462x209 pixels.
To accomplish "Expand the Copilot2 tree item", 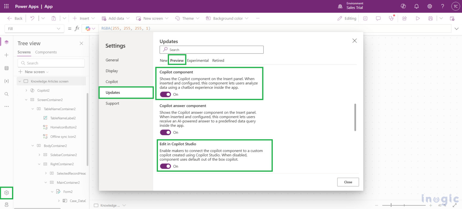I will point(26,90).
